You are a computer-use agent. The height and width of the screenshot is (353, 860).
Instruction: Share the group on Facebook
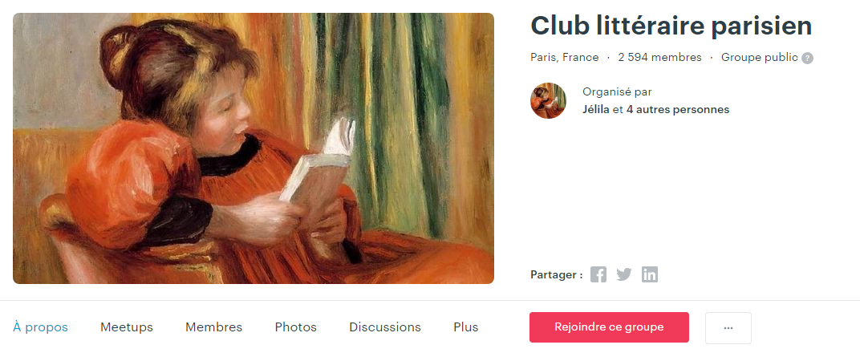pos(598,274)
